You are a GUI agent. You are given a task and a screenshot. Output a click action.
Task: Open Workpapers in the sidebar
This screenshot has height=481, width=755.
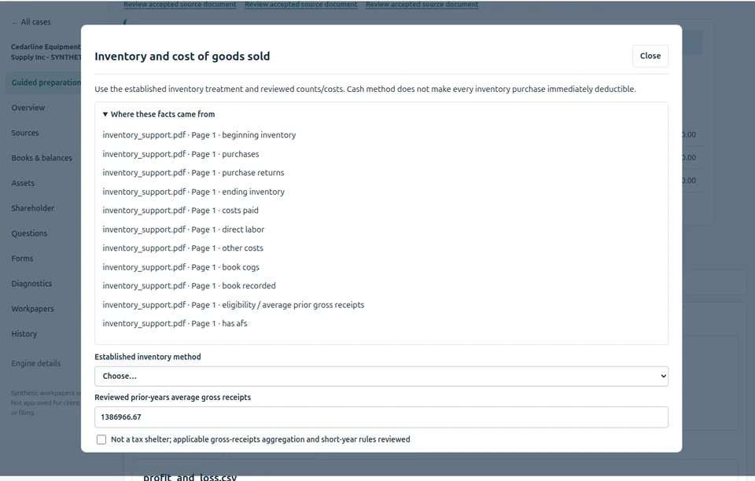(32, 309)
